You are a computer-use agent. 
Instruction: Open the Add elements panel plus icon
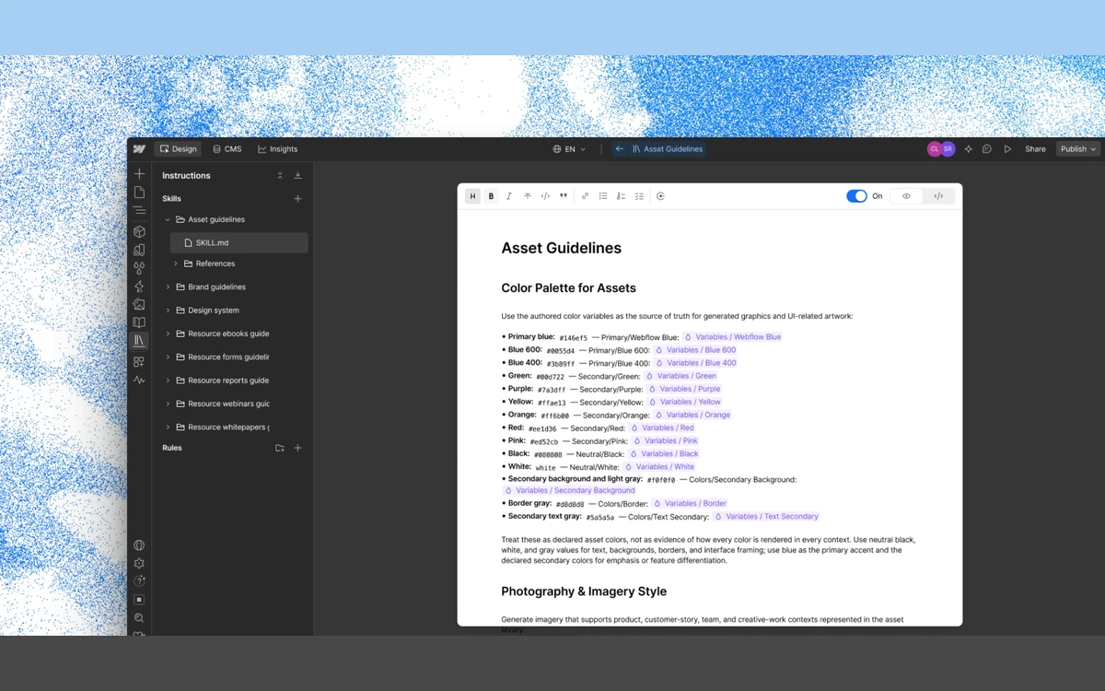[139, 174]
